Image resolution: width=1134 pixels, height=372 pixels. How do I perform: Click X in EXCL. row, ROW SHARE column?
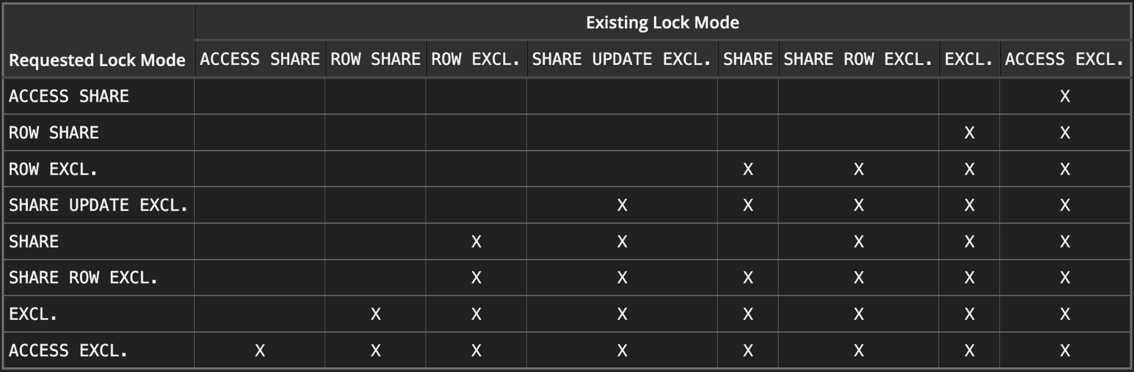[x=376, y=314]
